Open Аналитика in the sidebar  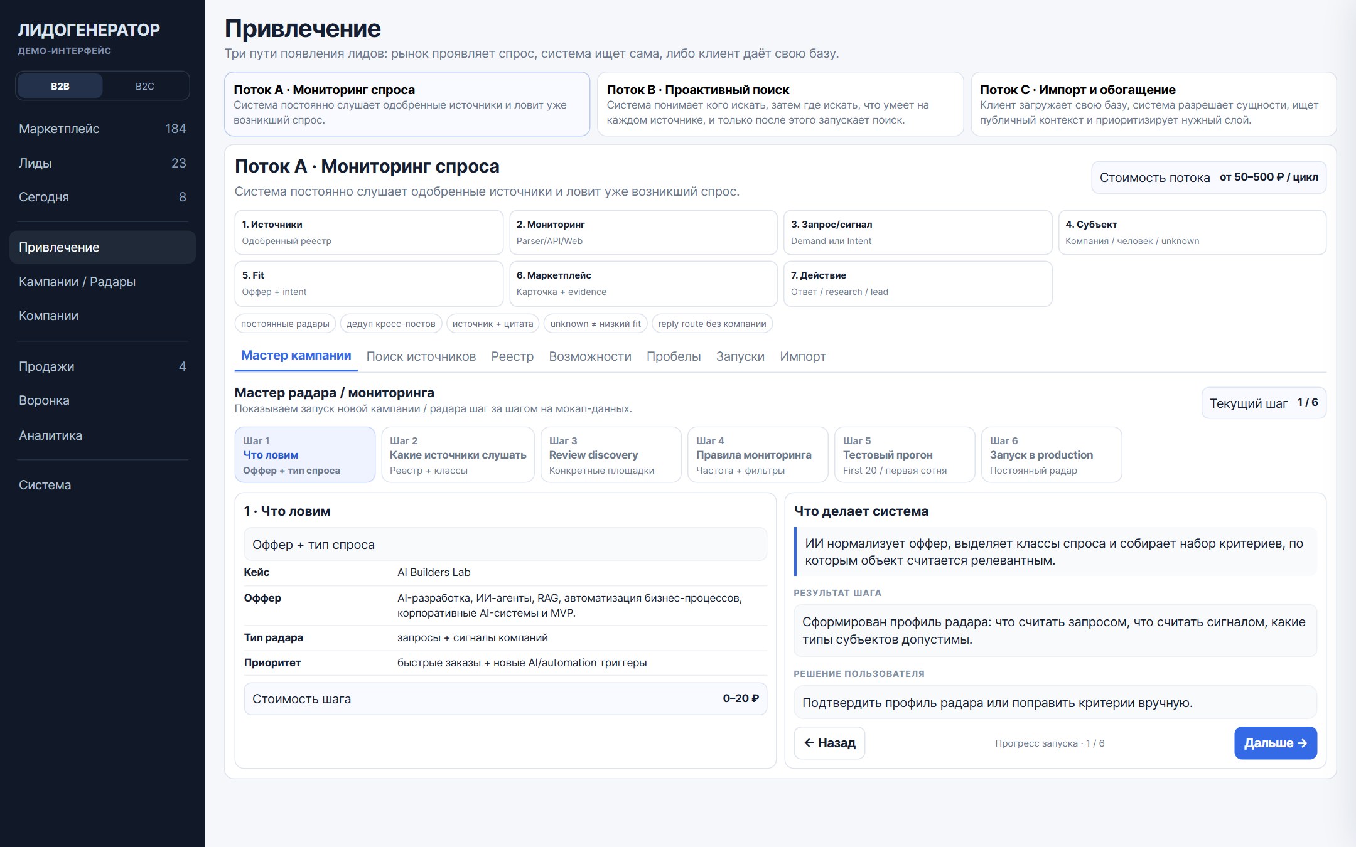coord(102,435)
